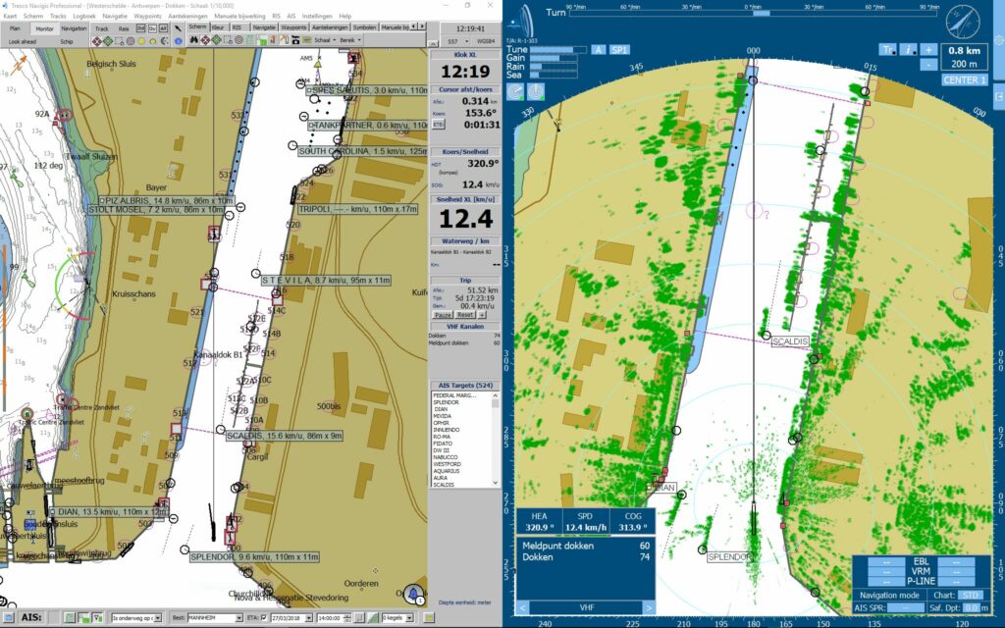The image size is (1005, 628).
Task: Open the Instellingen menu
Action: tap(317, 16)
